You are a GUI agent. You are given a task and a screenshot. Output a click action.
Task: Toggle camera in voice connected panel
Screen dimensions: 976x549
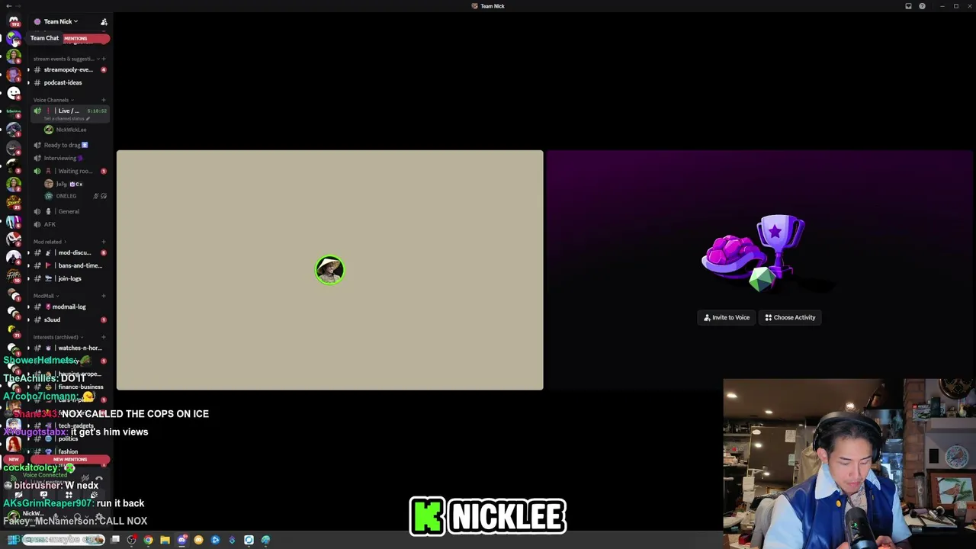pyautogui.click(x=18, y=495)
